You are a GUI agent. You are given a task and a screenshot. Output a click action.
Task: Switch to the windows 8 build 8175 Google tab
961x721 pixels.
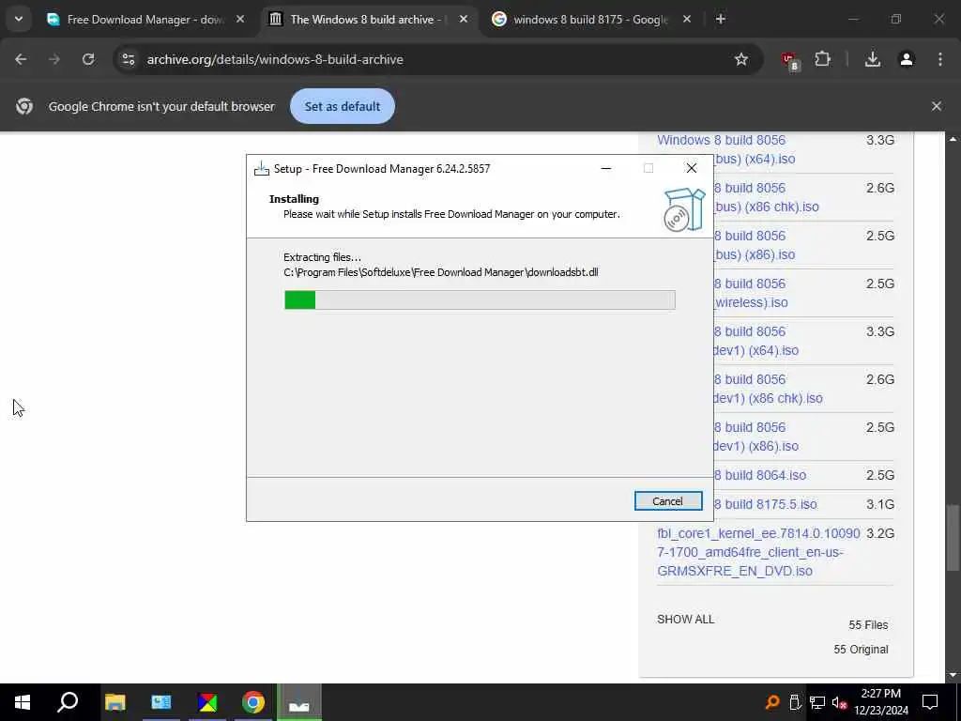pyautogui.click(x=589, y=20)
